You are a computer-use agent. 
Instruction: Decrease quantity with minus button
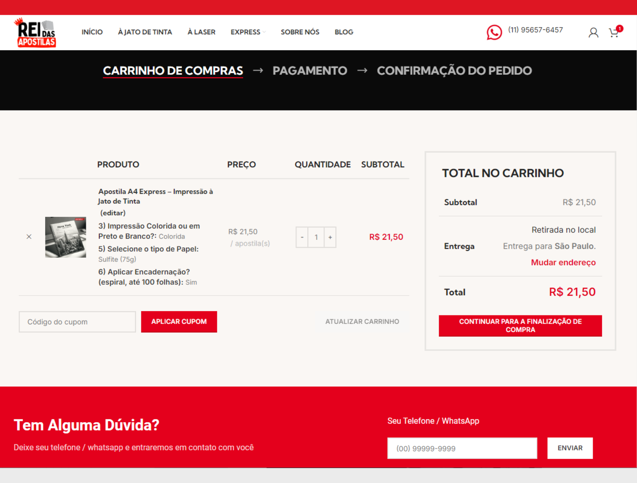(302, 237)
